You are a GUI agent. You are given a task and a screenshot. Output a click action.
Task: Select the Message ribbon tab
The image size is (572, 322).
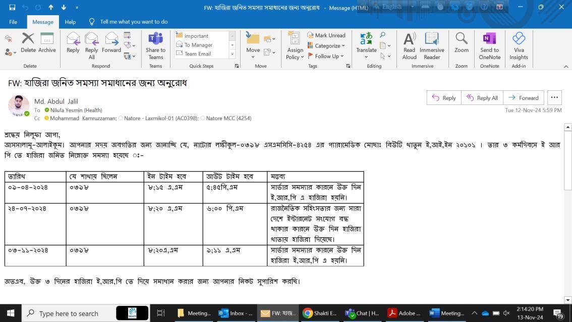[x=43, y=22]
